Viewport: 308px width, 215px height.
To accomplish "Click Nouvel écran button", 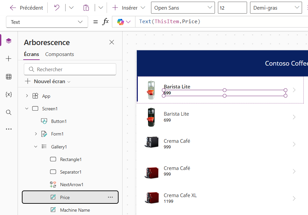I will [48, 81].
